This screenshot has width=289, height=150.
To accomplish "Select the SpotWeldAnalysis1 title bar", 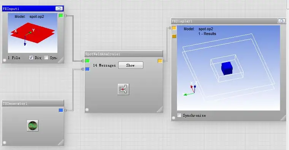I will click(x=124, y=54).
